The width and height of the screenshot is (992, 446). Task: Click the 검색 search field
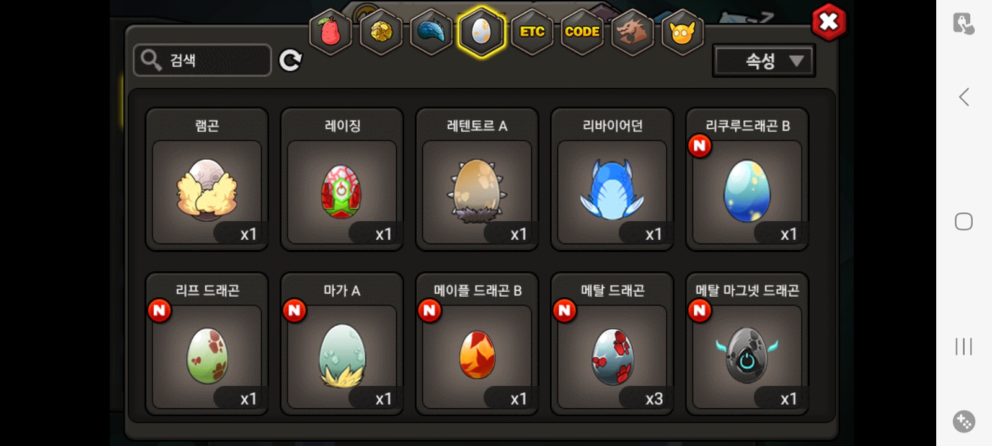pos(202,60)
